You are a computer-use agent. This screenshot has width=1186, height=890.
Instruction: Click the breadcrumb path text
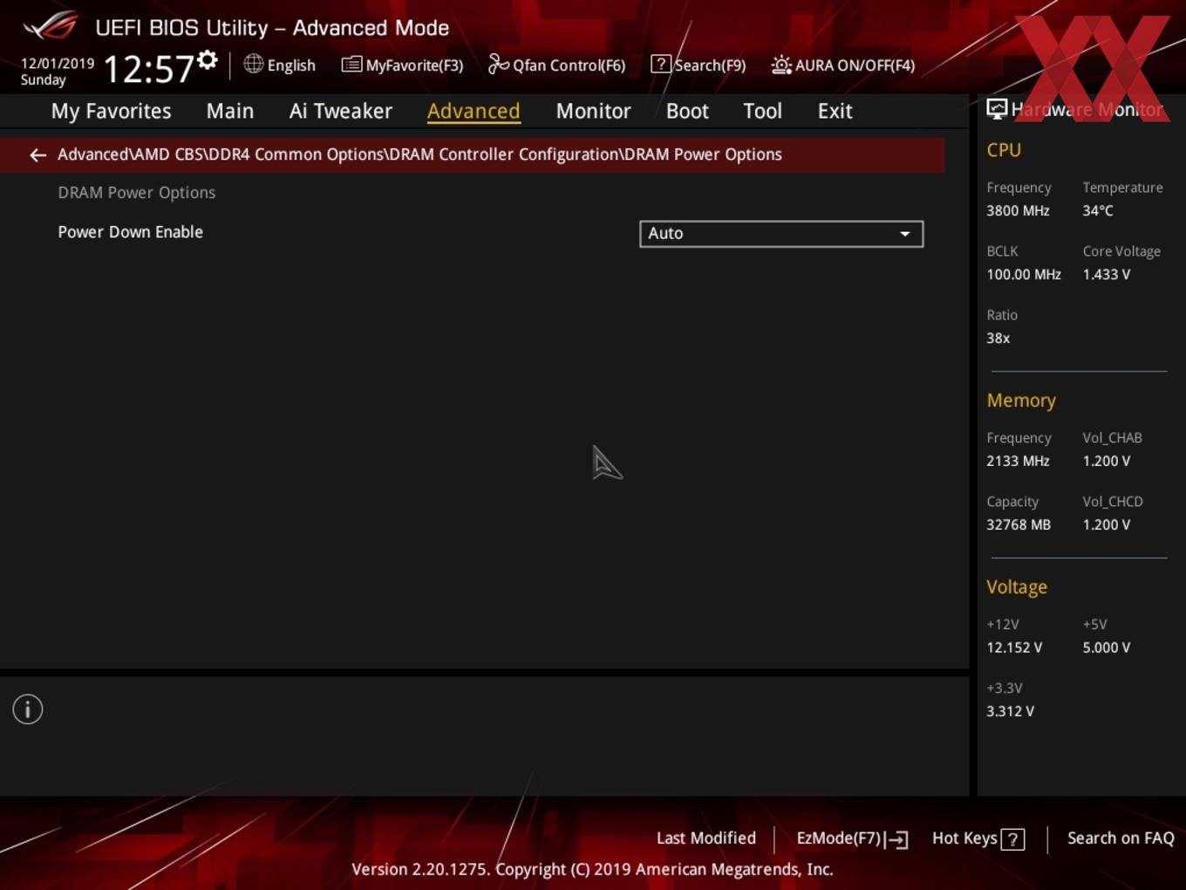(x=419, y=154)
